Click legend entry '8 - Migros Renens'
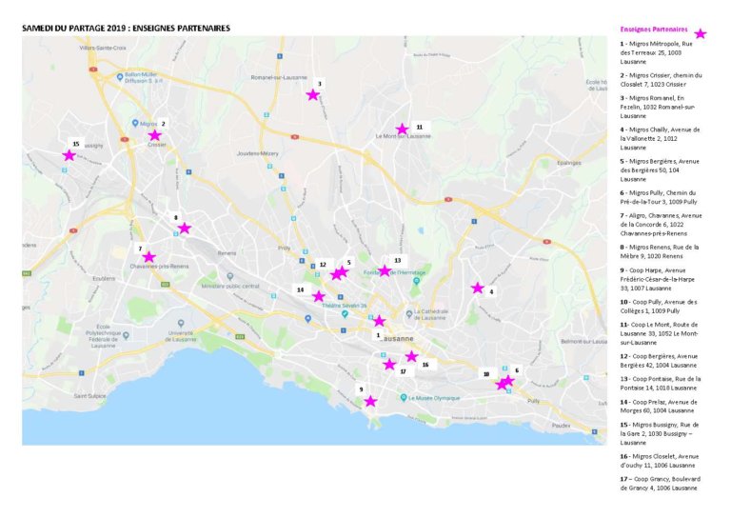Viewport: 731px width, 518px height. click(660, 251)
